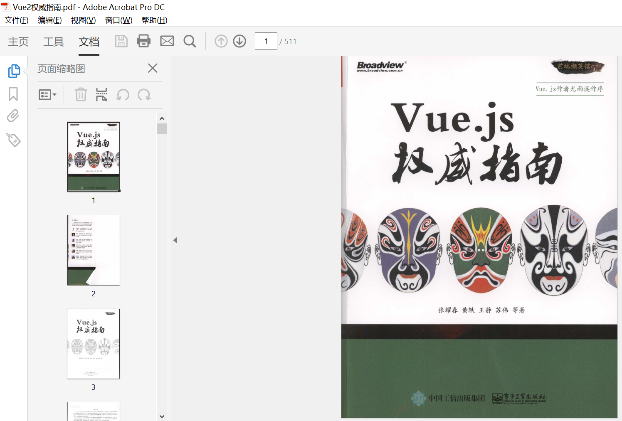The image size is (622, 421).
Task: Close the 页面缩略图 panel
Action: [x=153, y=68]
